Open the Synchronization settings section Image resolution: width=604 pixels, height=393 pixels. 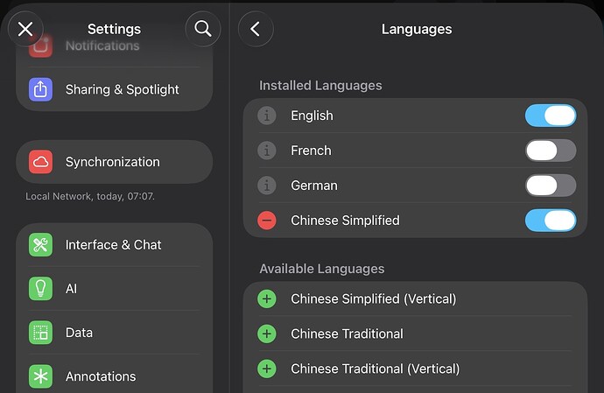point(114,162)
